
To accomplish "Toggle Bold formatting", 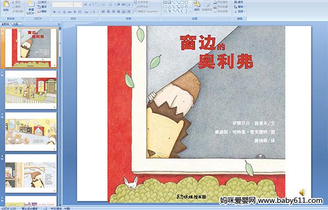I will pyautogui.click(x=54, y=12).
